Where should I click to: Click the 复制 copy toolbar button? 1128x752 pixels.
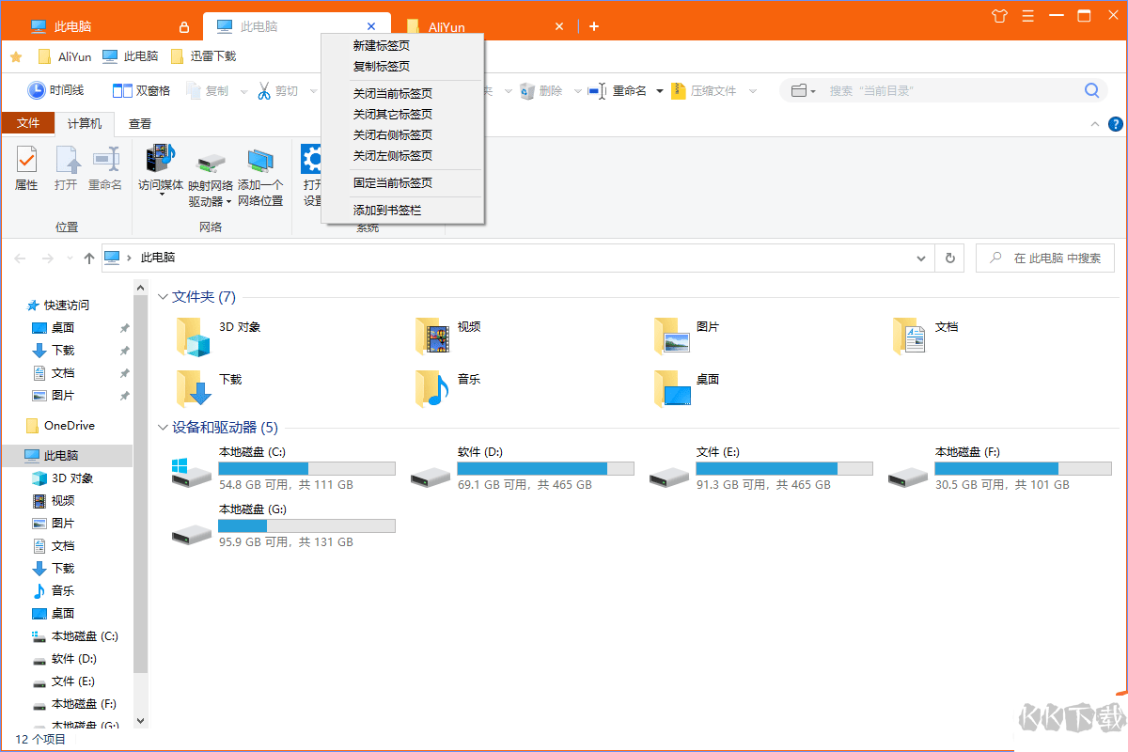[x=208, y=90]
